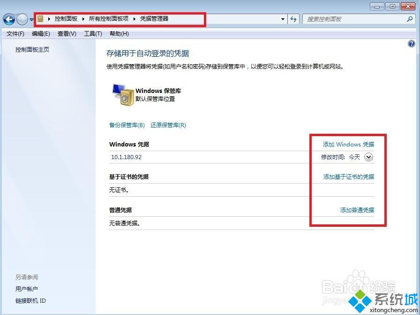
Task: Click the vault icon in address bar
Action: 40,19
